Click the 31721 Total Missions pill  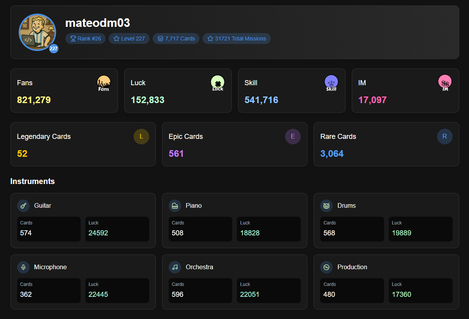[236, 39]
